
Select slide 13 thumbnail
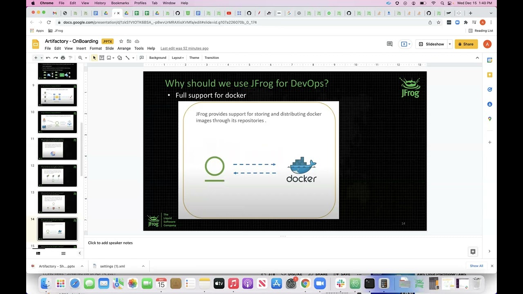pos(57,203)
